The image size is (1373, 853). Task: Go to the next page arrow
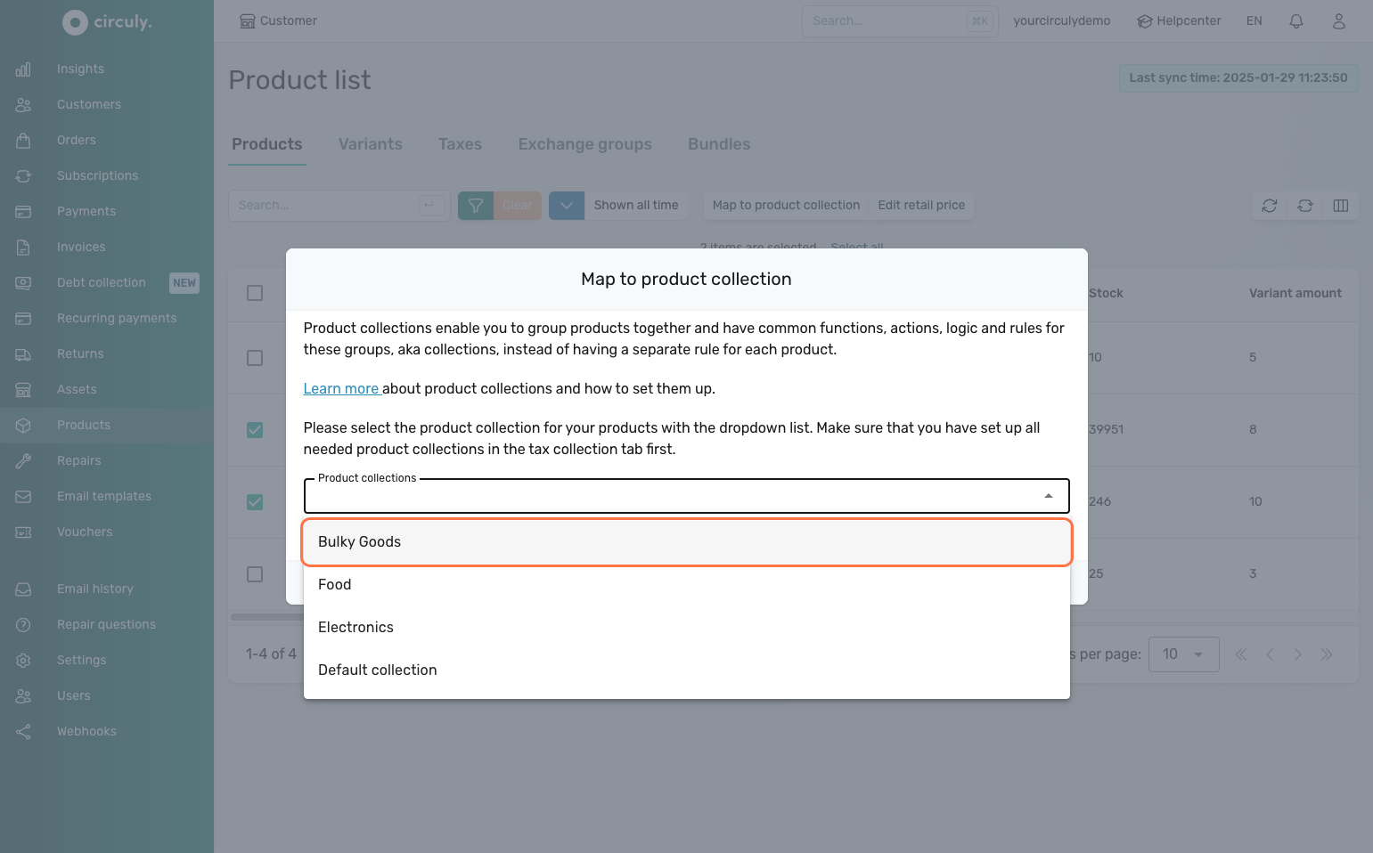click(x=1298, y=654)
